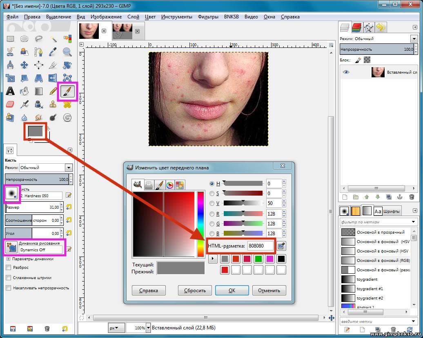
Task: Select the H radio button
Action: 212,184
